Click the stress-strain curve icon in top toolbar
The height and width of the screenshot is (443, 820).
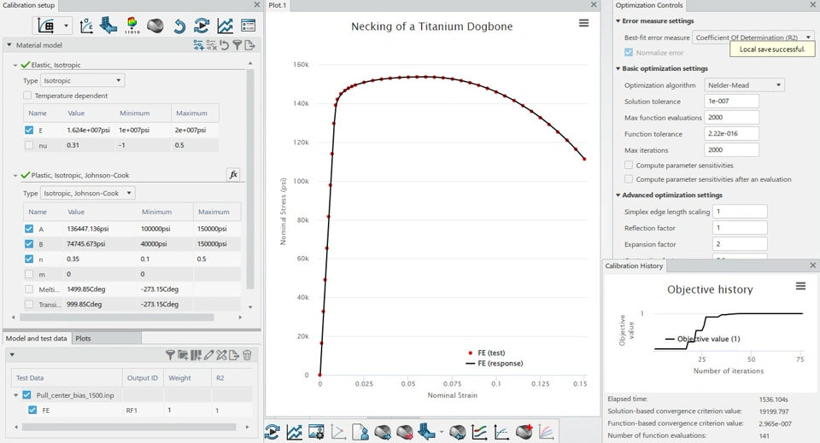tap(85, 26)
